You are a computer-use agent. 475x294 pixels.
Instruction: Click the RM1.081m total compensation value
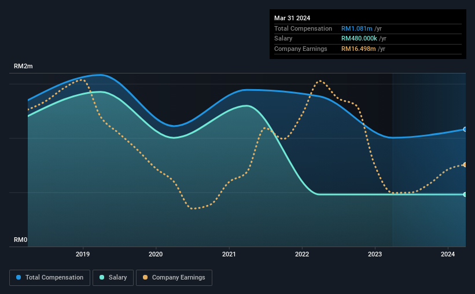(357, 28)
